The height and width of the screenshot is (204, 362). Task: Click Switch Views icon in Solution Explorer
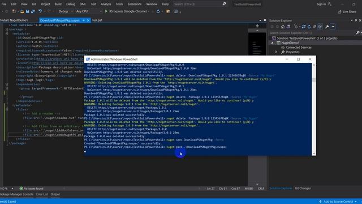tap(288, 27)
